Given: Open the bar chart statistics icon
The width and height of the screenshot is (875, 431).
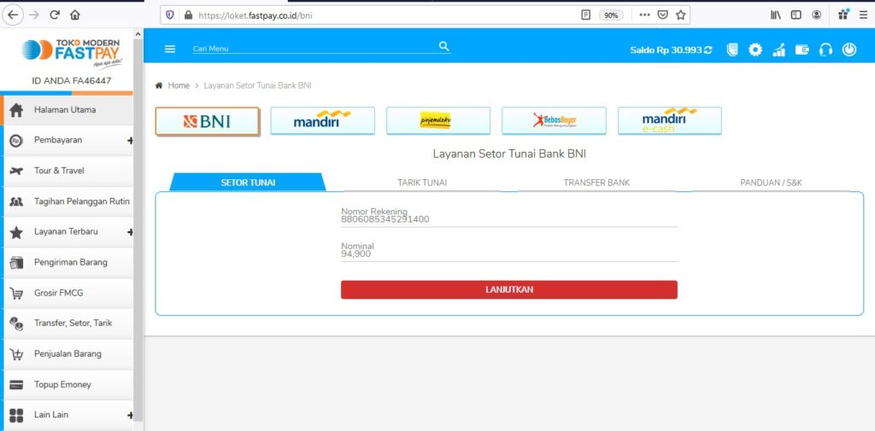Looking at the screenshot, I should (778, 50).
